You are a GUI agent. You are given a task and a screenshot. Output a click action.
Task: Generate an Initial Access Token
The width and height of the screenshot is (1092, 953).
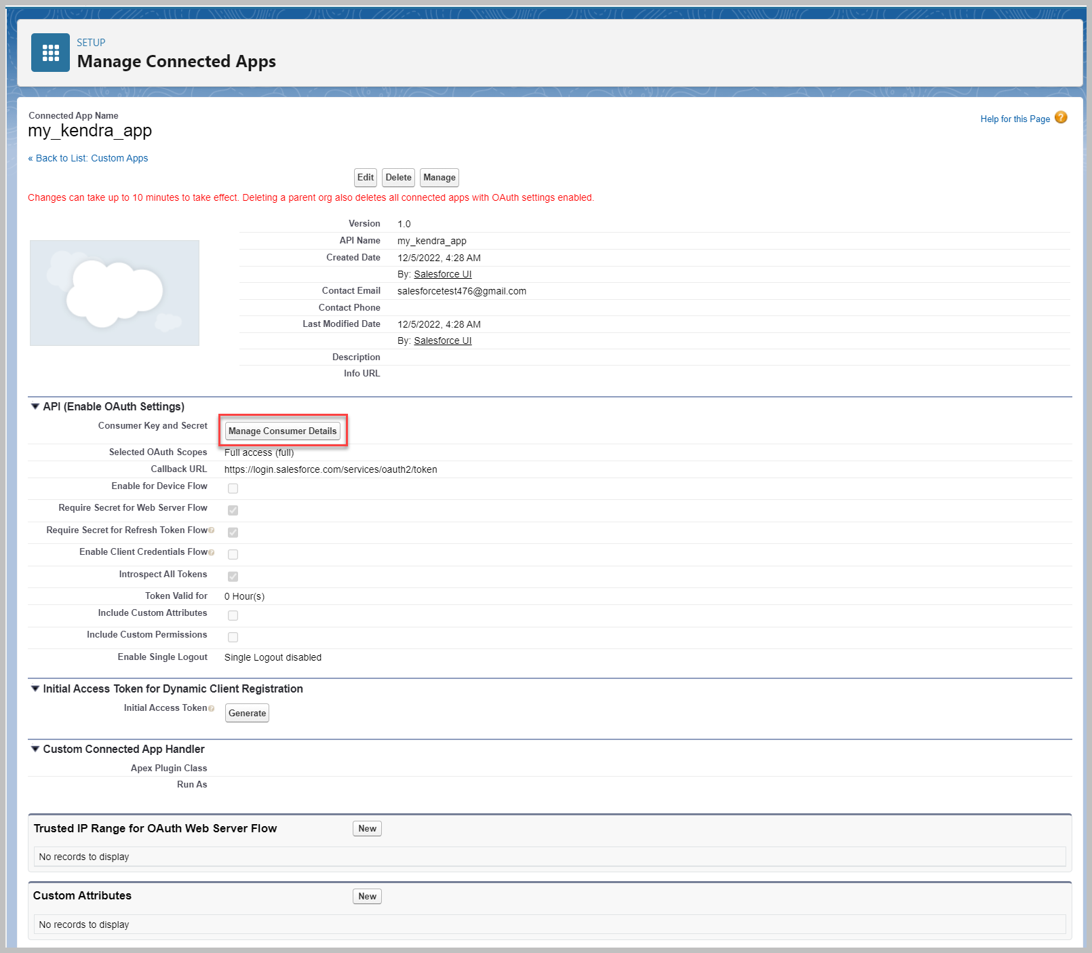click(x=247, y=713)
